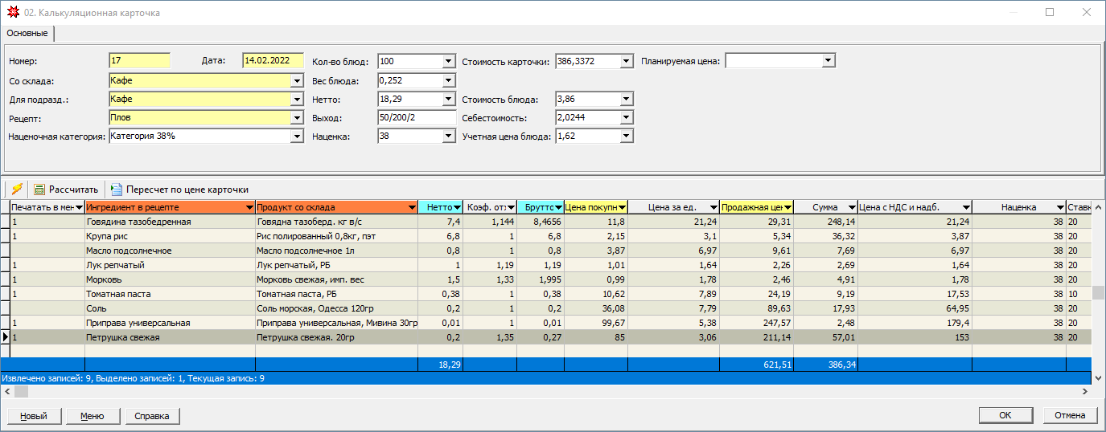Open the Вес блюда dropdown
This screenshot has height=432, width=1106.
(449, 80)
